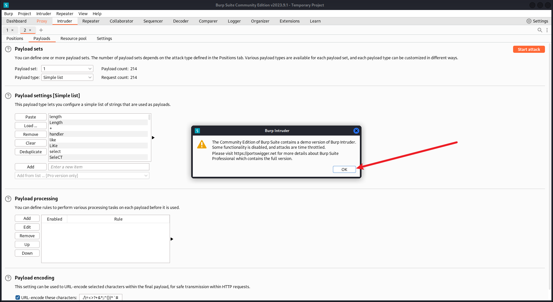This screenshot has height=302, width=553.
Task: Open the Intruder Settings sub-tab
Action: click(104, 38)
